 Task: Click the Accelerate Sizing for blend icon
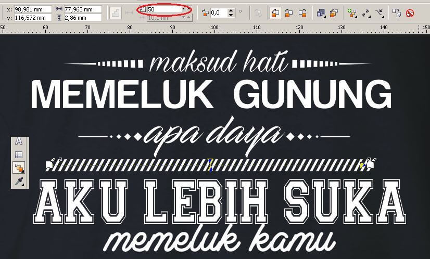[334, 13]
